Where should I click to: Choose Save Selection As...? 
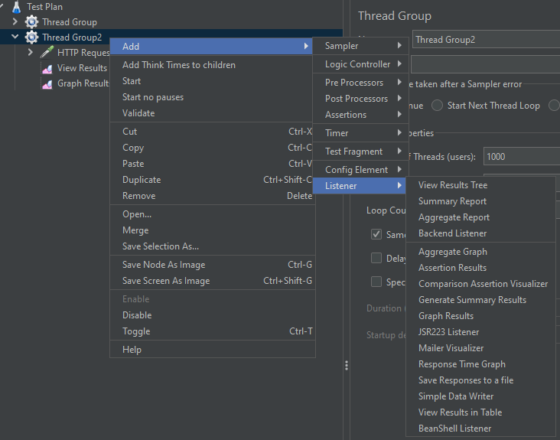213,246
